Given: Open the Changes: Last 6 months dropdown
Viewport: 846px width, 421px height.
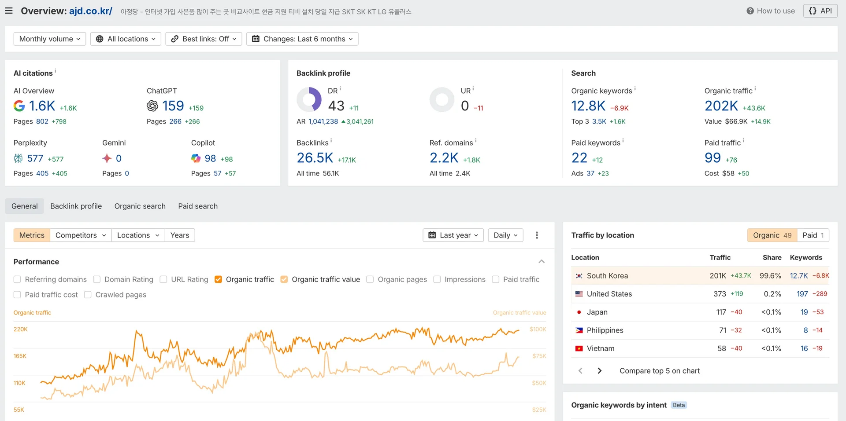Looking at the screenshot, I should [302, 39].
